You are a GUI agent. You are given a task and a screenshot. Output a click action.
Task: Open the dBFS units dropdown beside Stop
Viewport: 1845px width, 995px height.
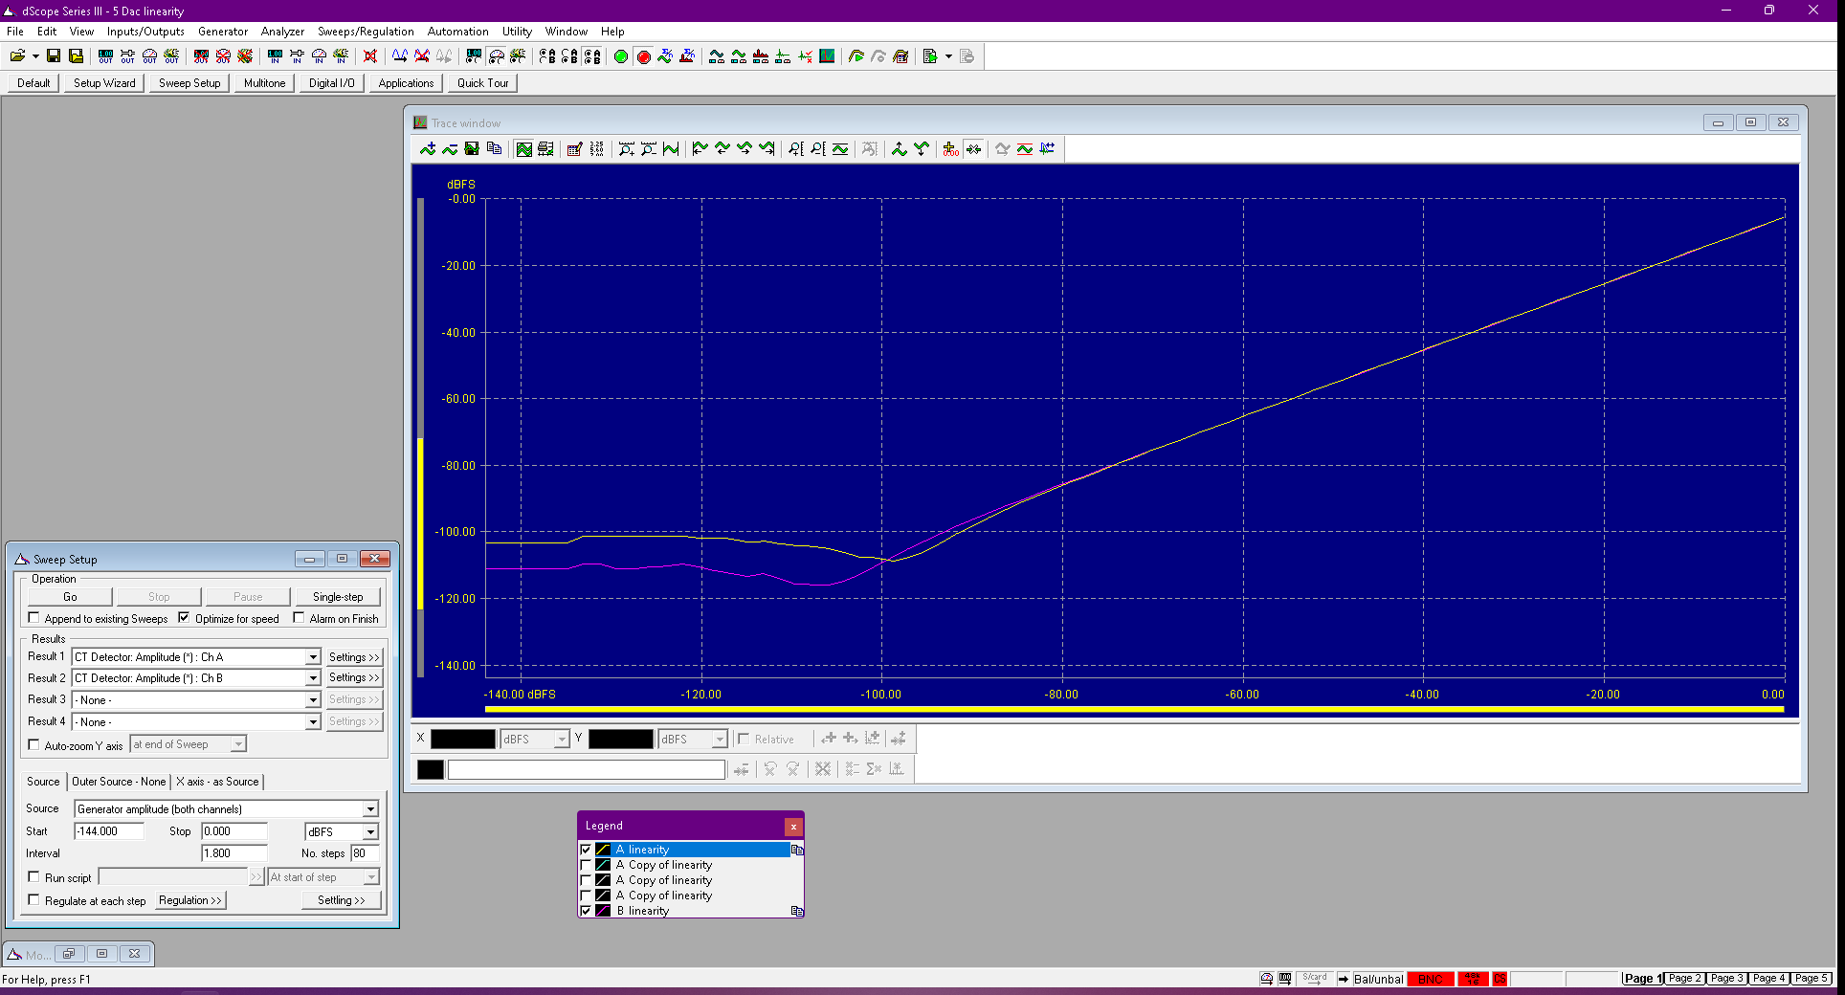click(x=370, y=832)
